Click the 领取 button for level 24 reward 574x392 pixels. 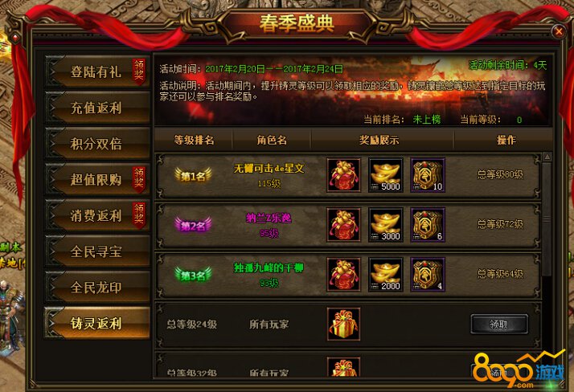point(499,324)
